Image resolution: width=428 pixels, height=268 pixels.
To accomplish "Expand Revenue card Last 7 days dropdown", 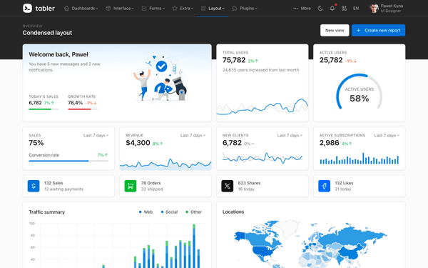I will [x=193, y=135].
